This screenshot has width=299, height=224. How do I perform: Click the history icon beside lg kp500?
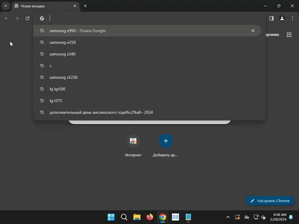tap(42, 89)
